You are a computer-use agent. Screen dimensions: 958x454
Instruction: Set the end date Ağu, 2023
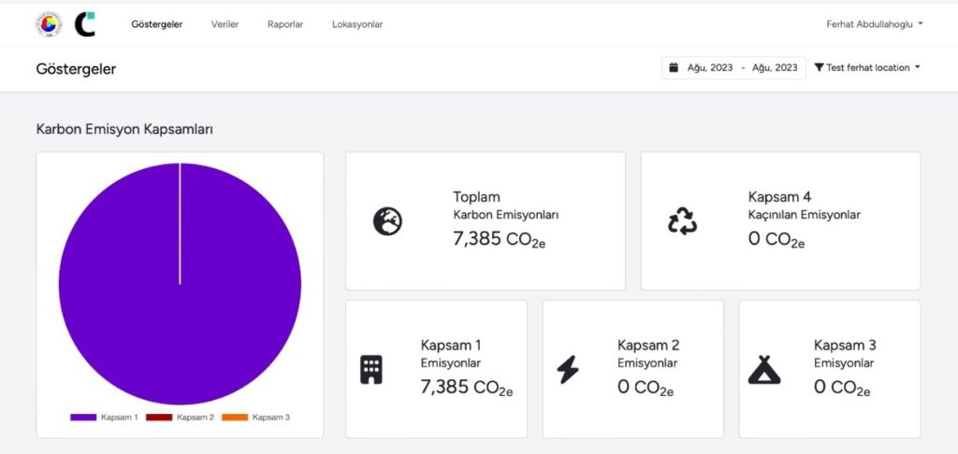tap(775, 68)
